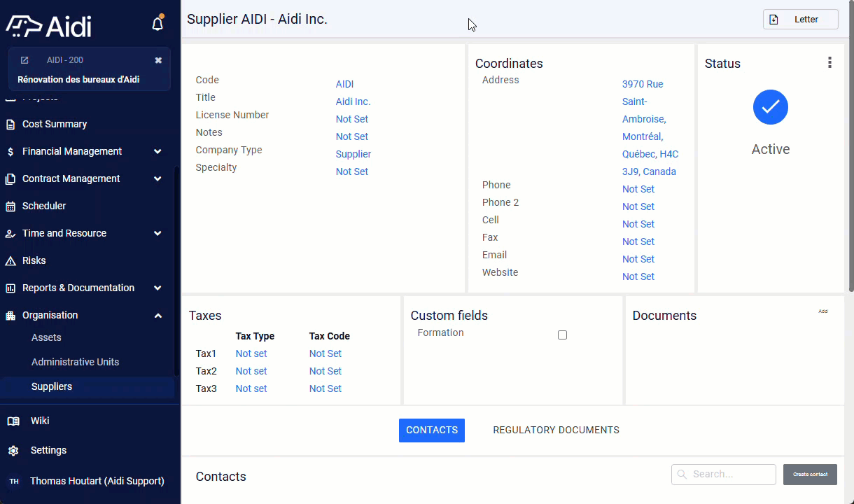This screenshot has height=504, width=854.
Task: Click the Aidi logo
Action: pos(49,26)
